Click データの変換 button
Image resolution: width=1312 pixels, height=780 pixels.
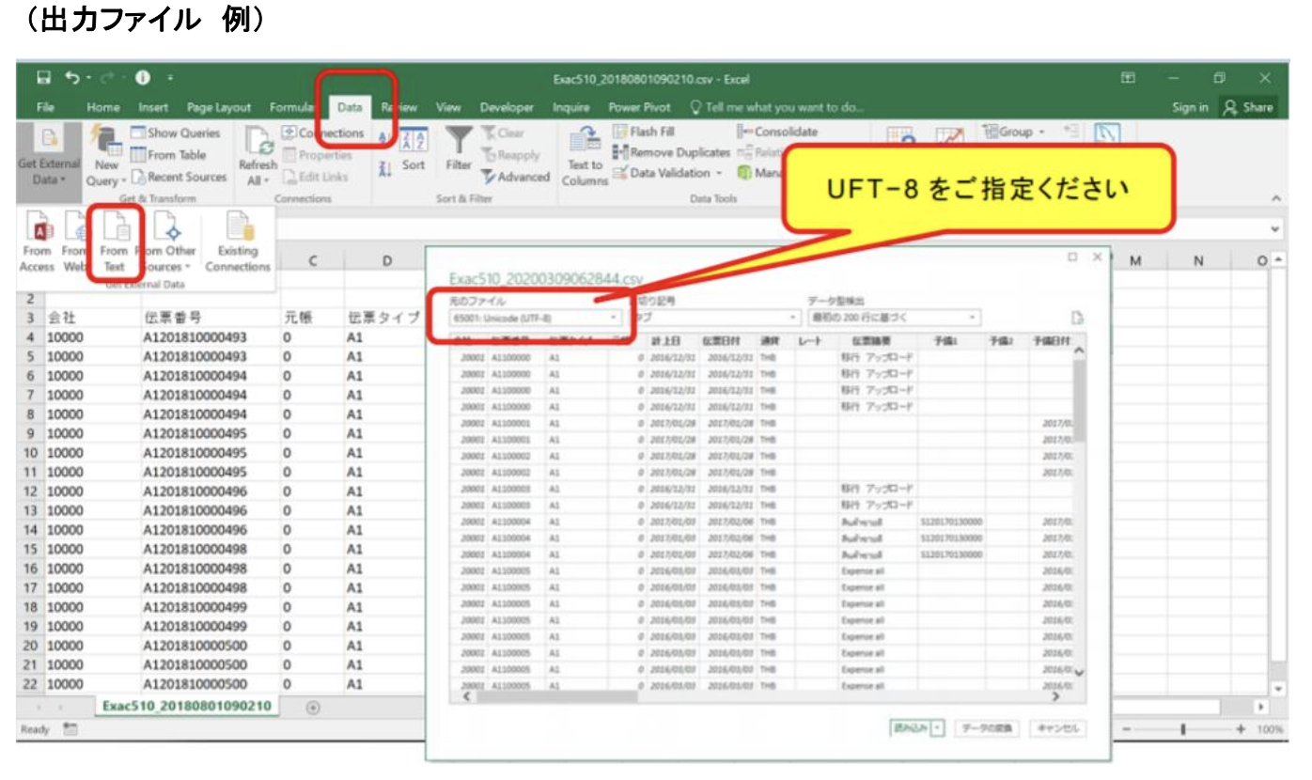point(989,728)
